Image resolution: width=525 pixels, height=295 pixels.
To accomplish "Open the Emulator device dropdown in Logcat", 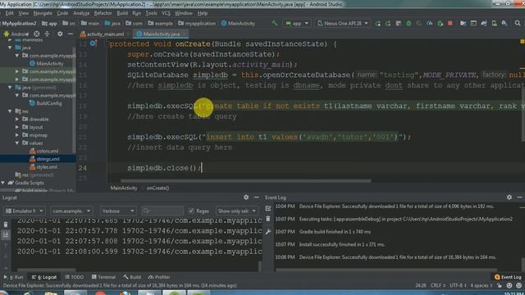I will click(x=24, y=211).
